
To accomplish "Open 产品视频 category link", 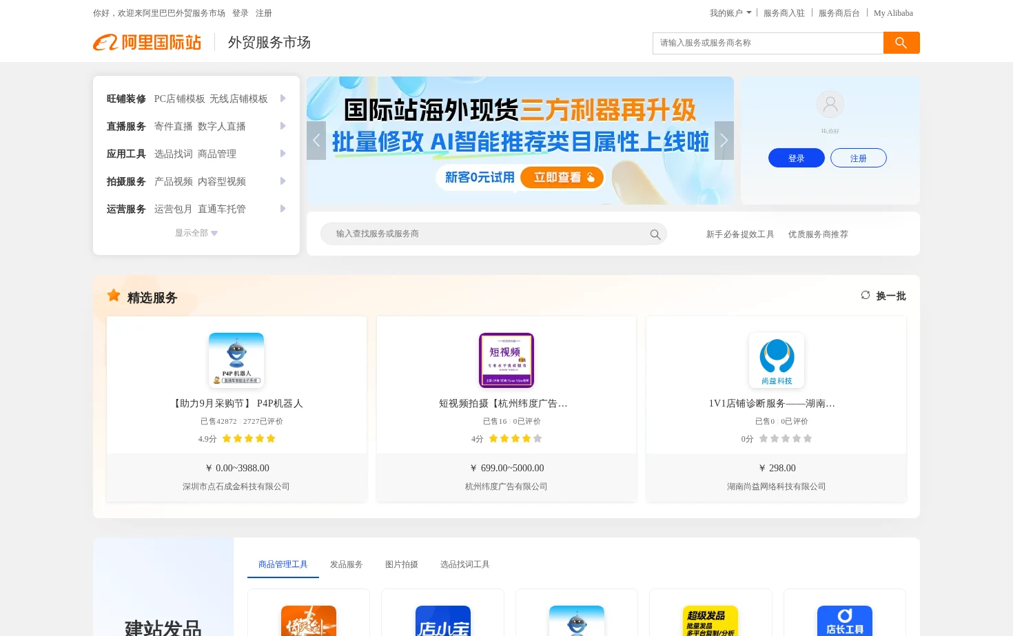I will pyautogui.click(x=174, y=181).
